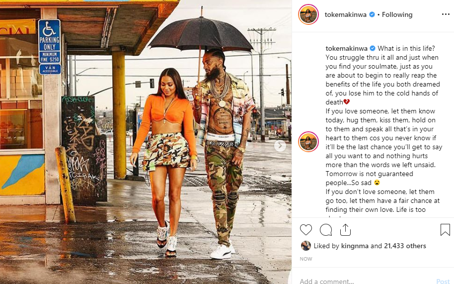Like the post with heart icon
The height and width of the screenshot is (284, 454).
pos(306,230)
